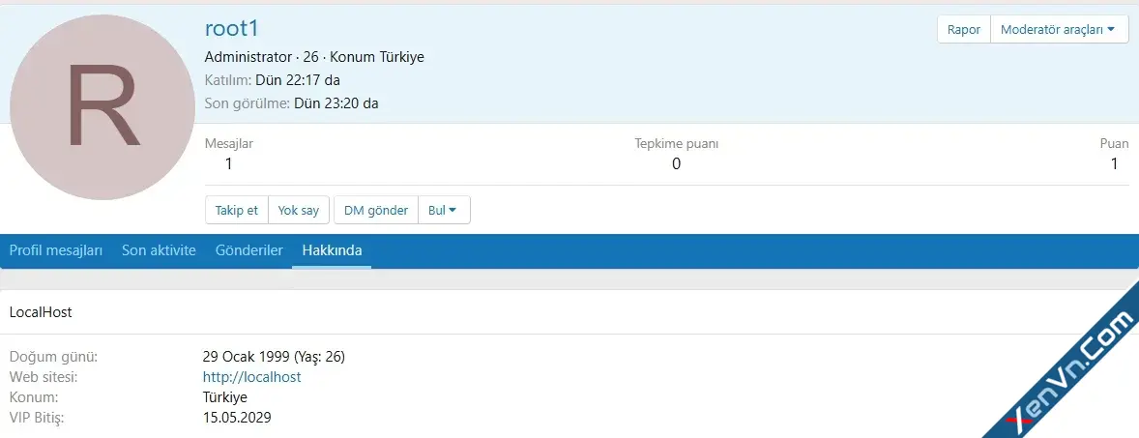Click the large R avatar image
This screenshot has height=438, width=1139.
[102, 106]
